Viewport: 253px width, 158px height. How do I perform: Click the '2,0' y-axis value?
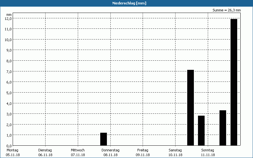tap(9, 125)
